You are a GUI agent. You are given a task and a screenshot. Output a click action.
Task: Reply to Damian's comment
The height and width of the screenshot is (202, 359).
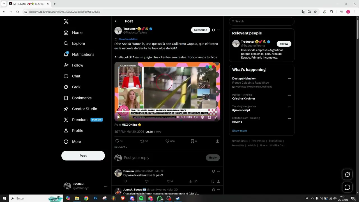point(125,181)
